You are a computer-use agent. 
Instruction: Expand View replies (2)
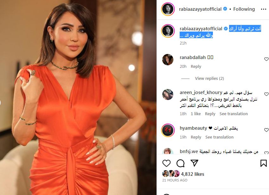[209, 79]
